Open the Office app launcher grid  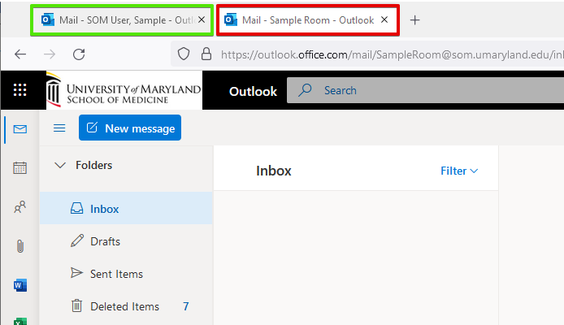pos(20,91)
